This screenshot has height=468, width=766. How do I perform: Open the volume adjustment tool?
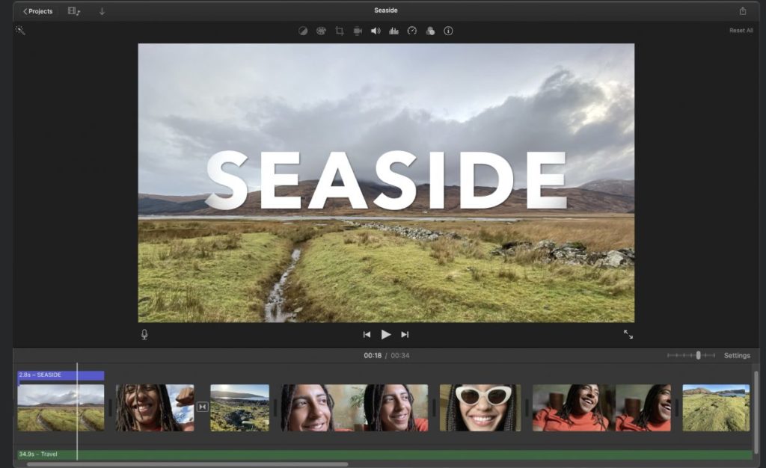pyautogui.click(x=376, y=31)
